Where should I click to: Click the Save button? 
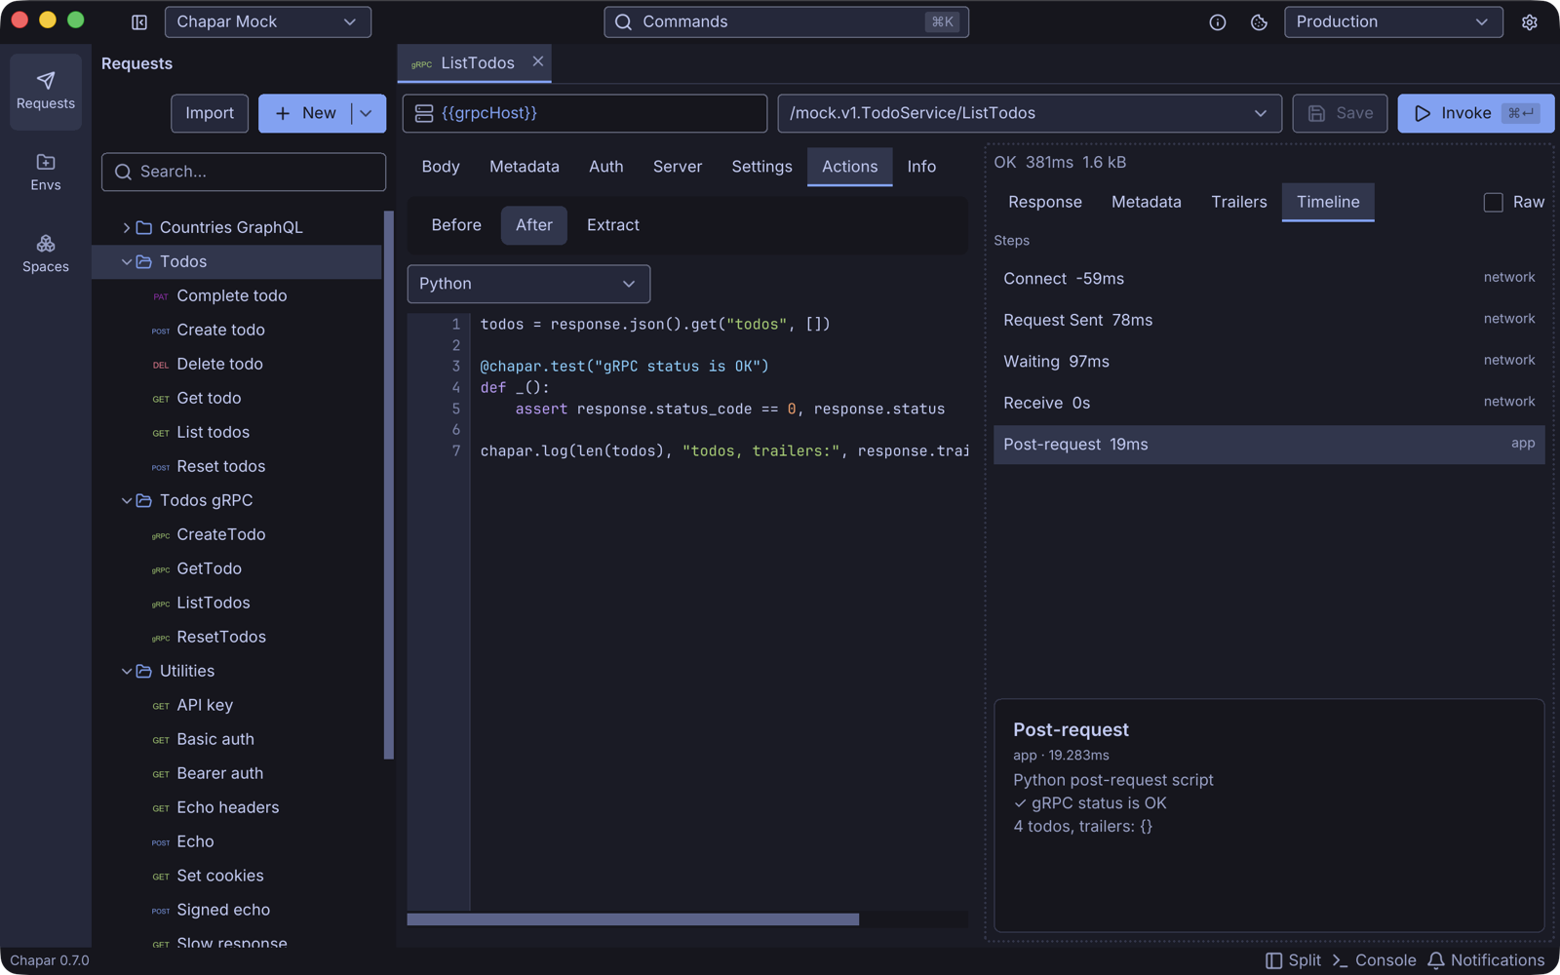point(1340,113)
